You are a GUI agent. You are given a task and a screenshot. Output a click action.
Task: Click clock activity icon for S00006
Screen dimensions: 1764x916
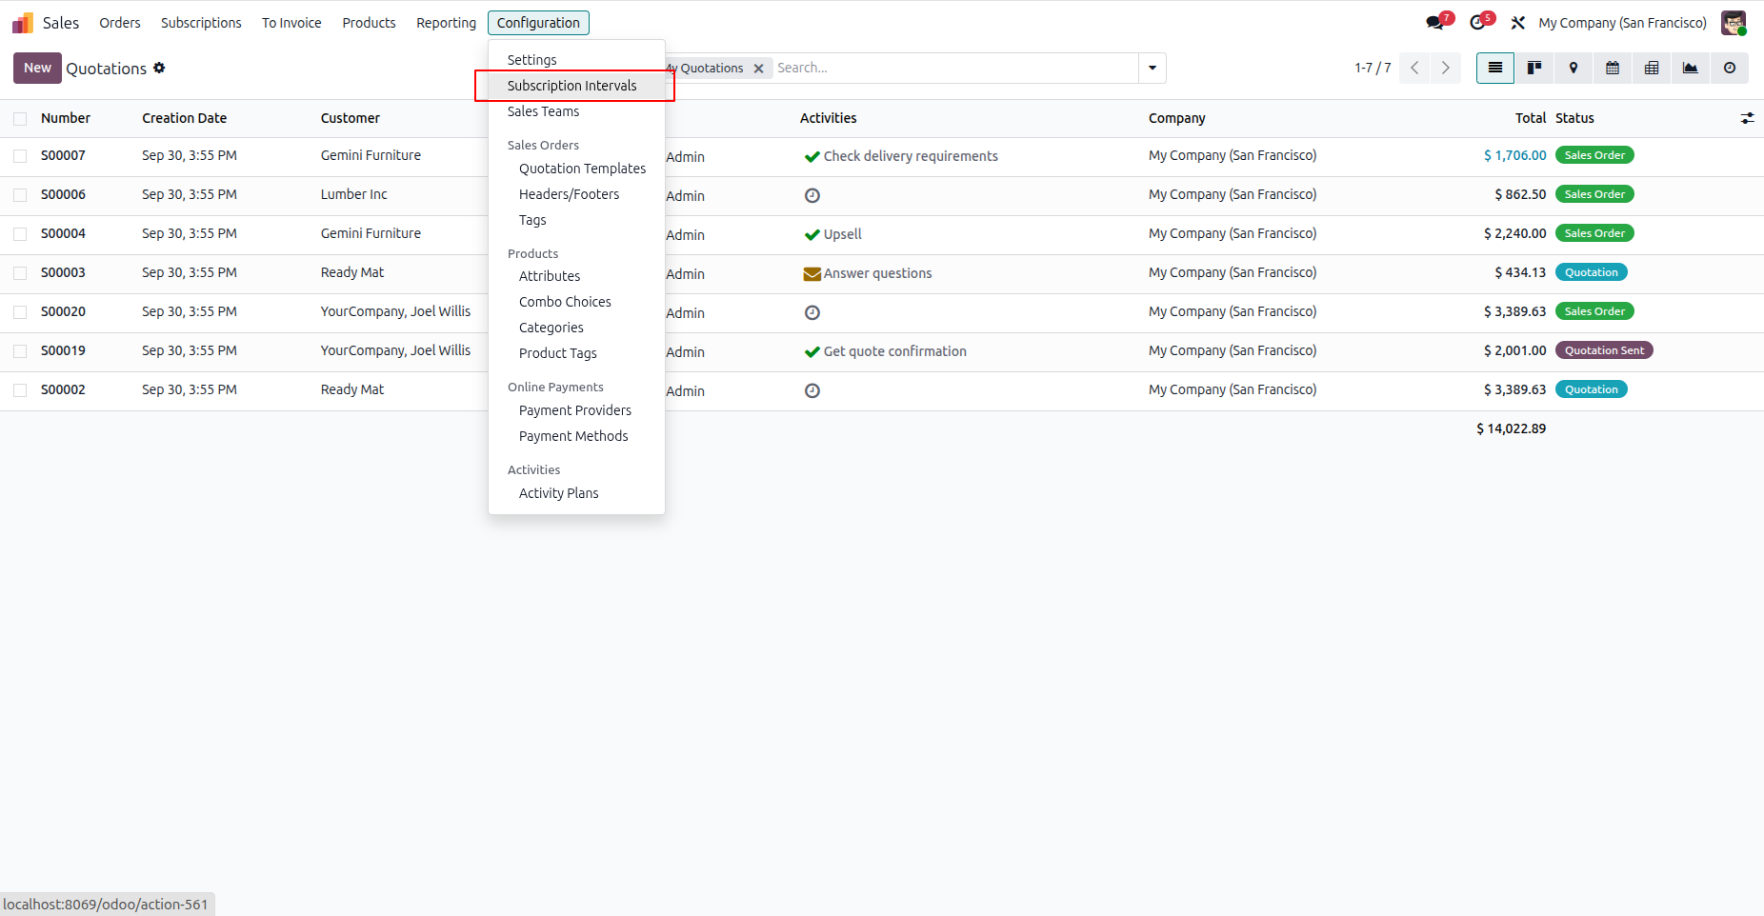812,195
